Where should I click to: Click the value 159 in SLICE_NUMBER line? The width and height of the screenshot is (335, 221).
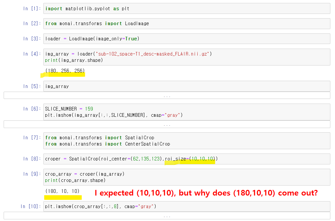tap(89, 109)
